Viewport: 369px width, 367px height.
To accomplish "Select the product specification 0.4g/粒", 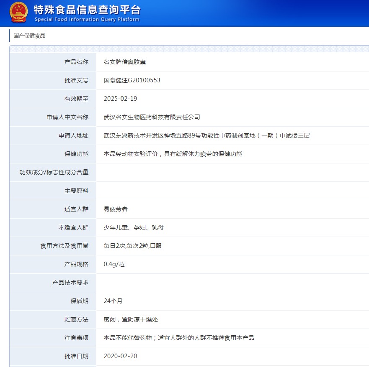I will coord(113,264).
